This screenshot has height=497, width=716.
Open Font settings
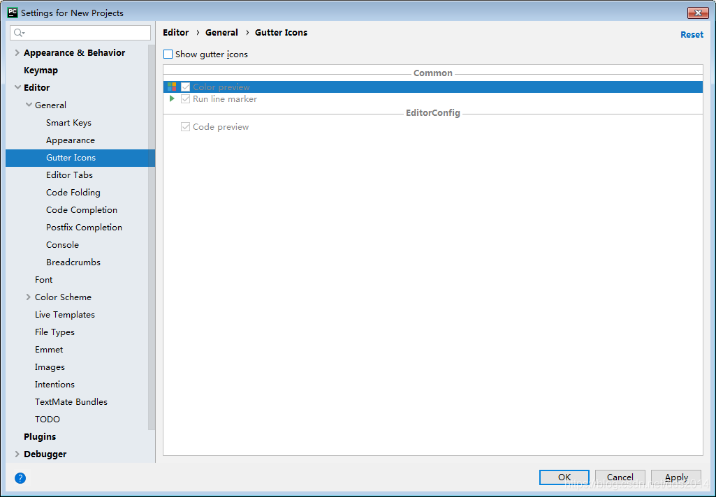pyautogui.click(x=44, y=280)
